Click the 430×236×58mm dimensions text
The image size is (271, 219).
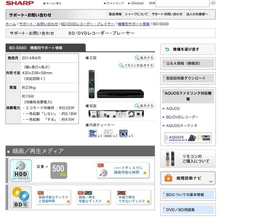pos(37,73)
